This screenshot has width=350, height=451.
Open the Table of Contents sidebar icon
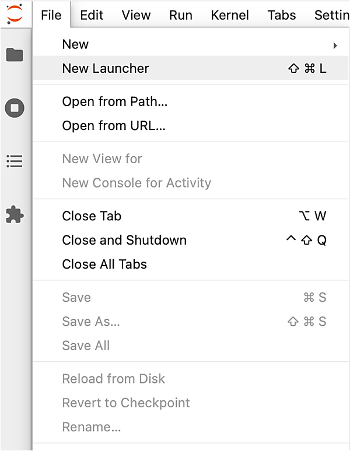point(15,161)
